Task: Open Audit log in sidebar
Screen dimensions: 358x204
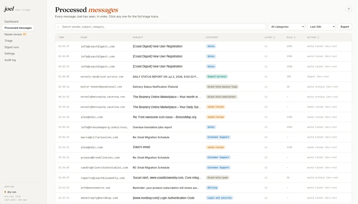Action: tap(10, 60)
